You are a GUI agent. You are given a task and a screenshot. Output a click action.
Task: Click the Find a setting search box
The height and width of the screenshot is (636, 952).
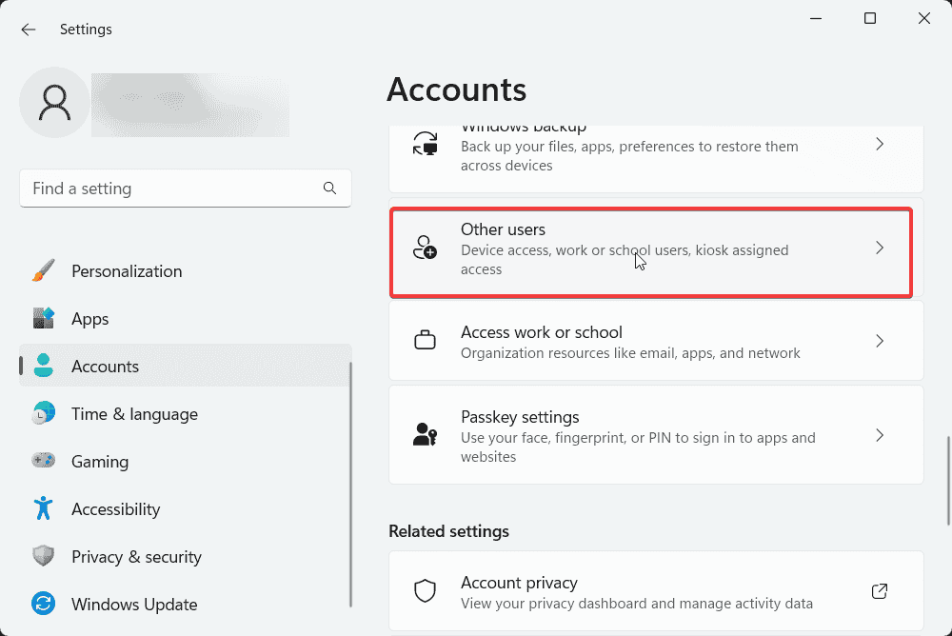coord(186,189)
